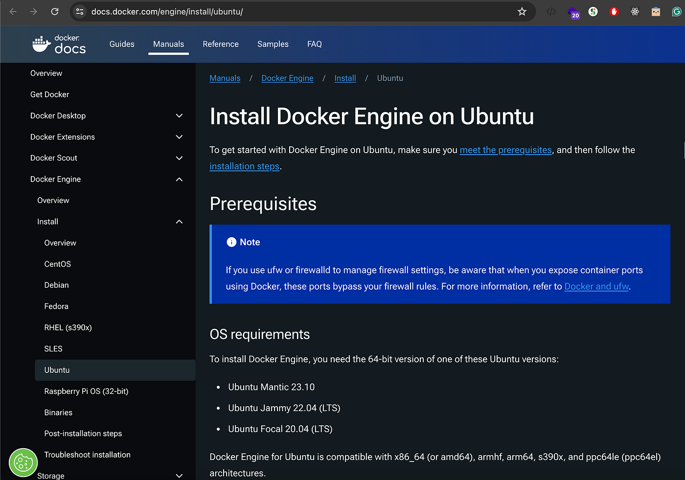
Task: Select Raspberry Pi OS (32-bit) page
Action: [x=86, y=391]
